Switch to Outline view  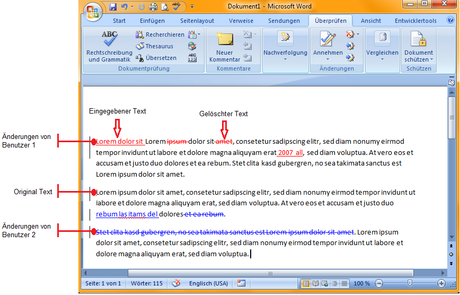click(334, 283)
